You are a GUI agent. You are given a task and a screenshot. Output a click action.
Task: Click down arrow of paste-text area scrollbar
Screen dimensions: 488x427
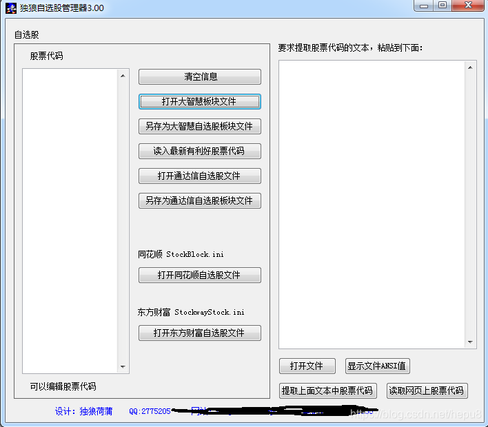point(470,342)
